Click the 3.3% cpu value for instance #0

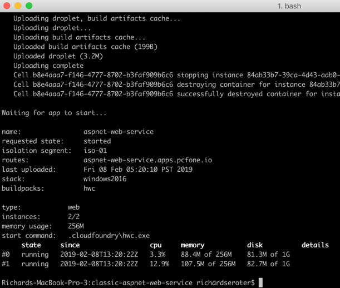tap(157, 255)
